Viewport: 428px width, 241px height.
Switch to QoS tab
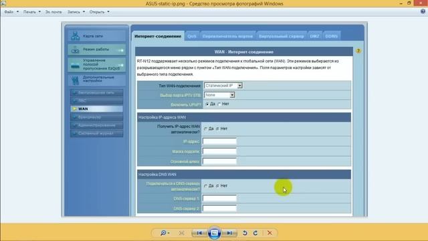click(x=192, y=36)
